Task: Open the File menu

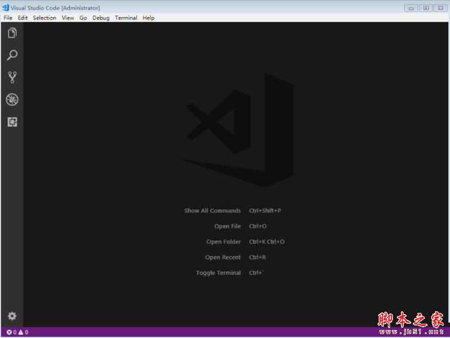Action: pyautogui.click(x=8, y=18)
